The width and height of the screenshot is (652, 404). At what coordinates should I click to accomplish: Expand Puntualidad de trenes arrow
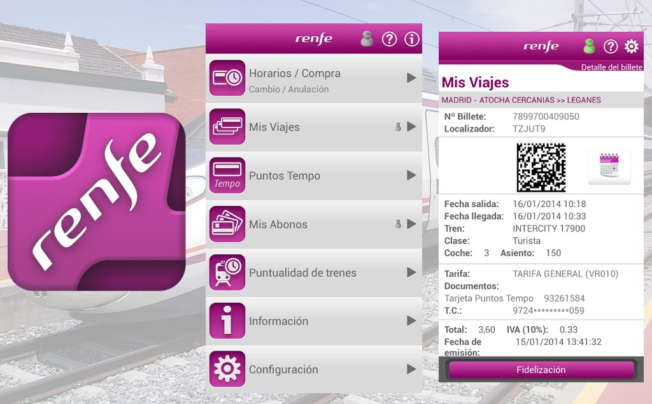coord(411,273)
